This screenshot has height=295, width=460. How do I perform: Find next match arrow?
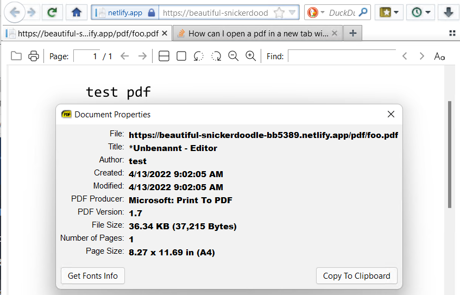(422, 56)
